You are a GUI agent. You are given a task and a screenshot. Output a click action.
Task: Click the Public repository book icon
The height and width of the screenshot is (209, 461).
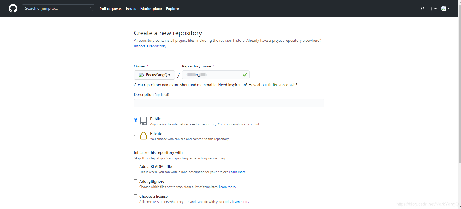144,121
